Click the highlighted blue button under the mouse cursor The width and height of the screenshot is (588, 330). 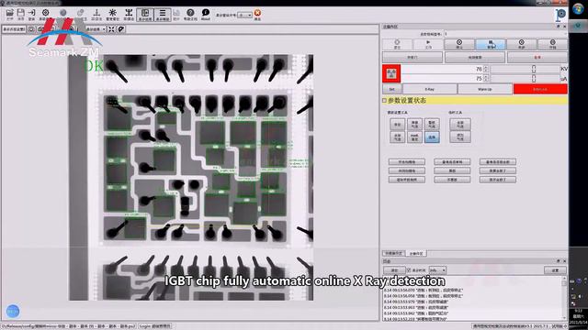click(491, 45)
